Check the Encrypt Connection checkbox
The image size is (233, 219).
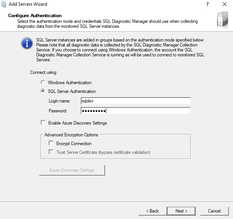tap(51, 143)
